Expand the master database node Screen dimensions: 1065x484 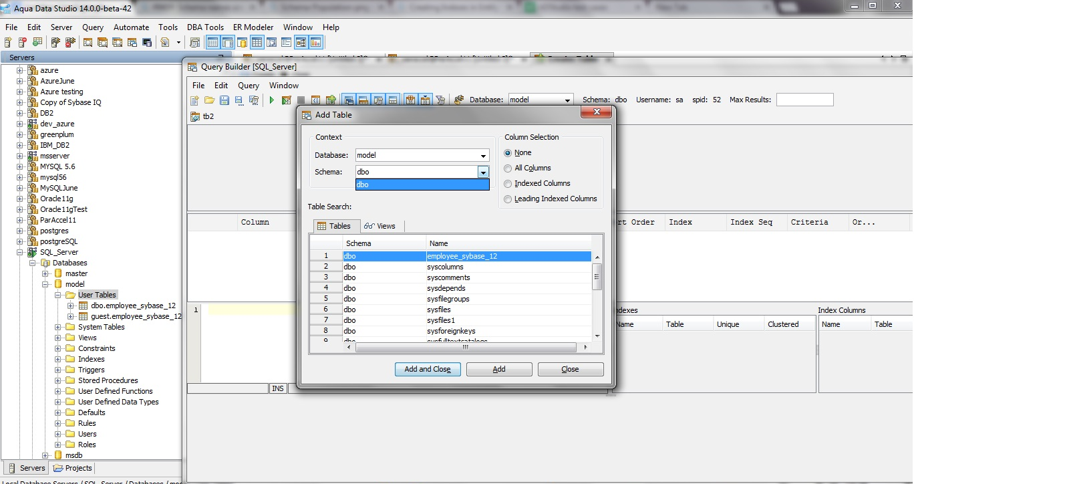45,273
